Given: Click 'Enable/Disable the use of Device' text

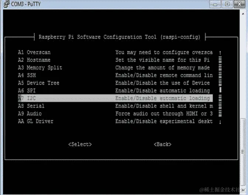Looking at the screenshot, I should tap(162, 83).
